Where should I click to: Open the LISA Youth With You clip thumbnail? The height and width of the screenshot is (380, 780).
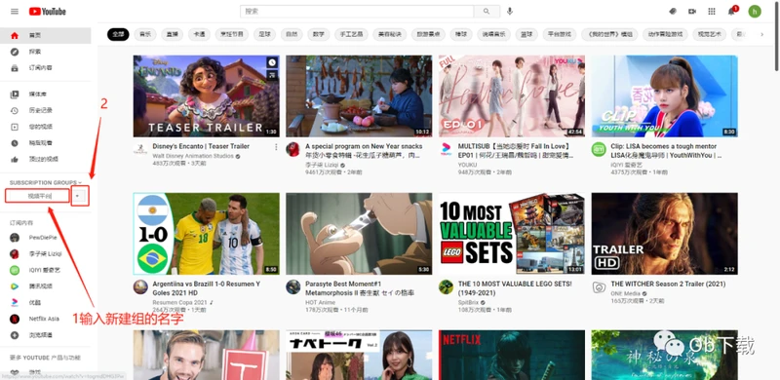point(665,96)
